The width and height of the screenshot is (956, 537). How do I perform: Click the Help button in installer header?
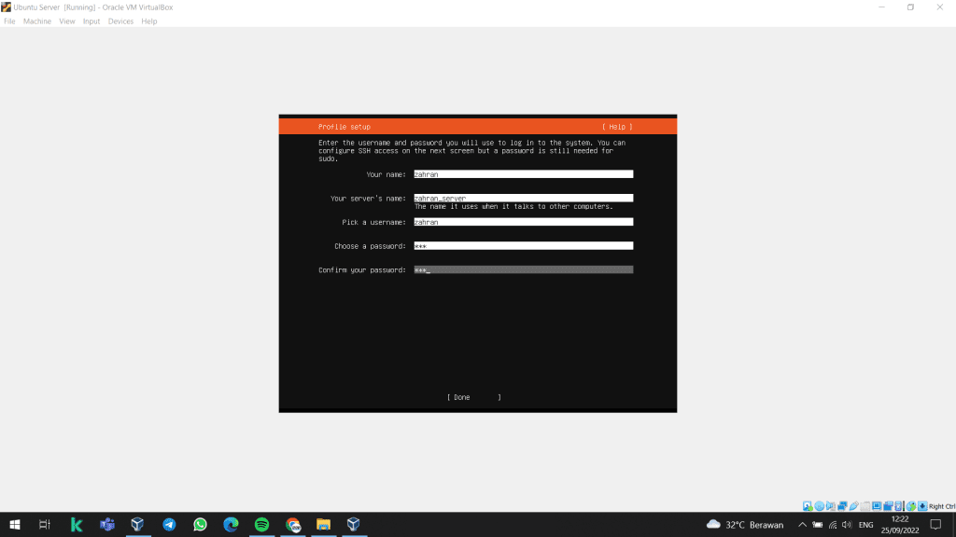pyautogui.click(x=617, y=127)
